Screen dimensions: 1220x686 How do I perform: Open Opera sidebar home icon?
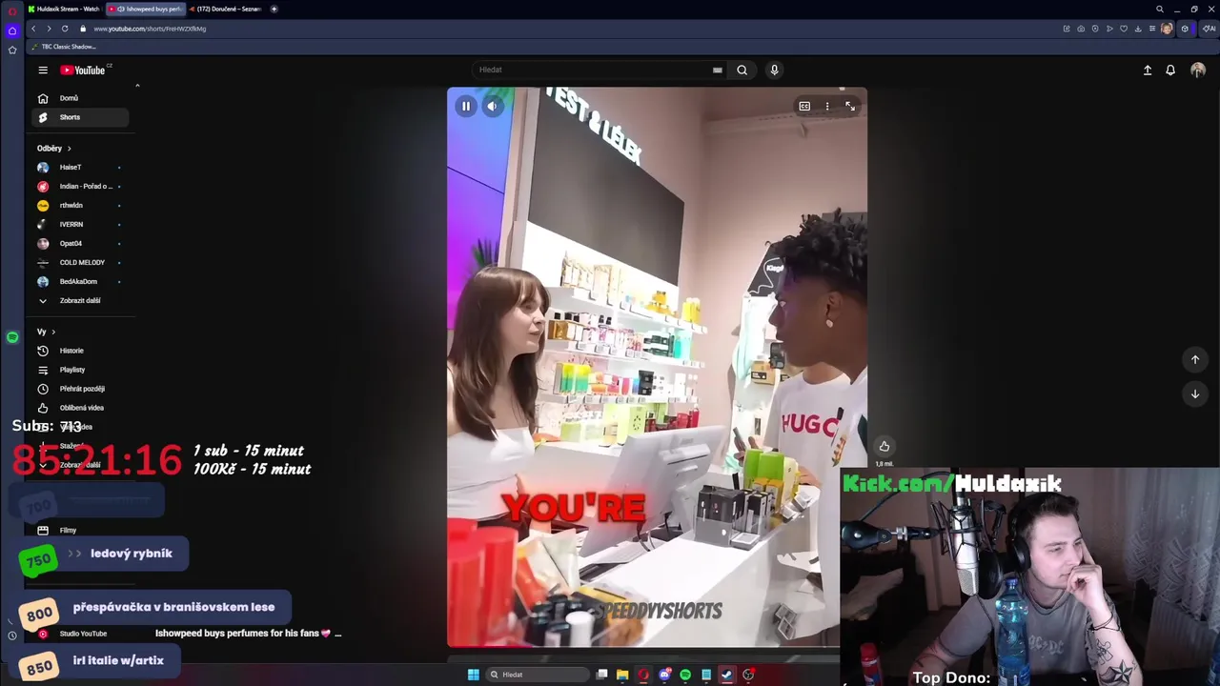(12, 30)
